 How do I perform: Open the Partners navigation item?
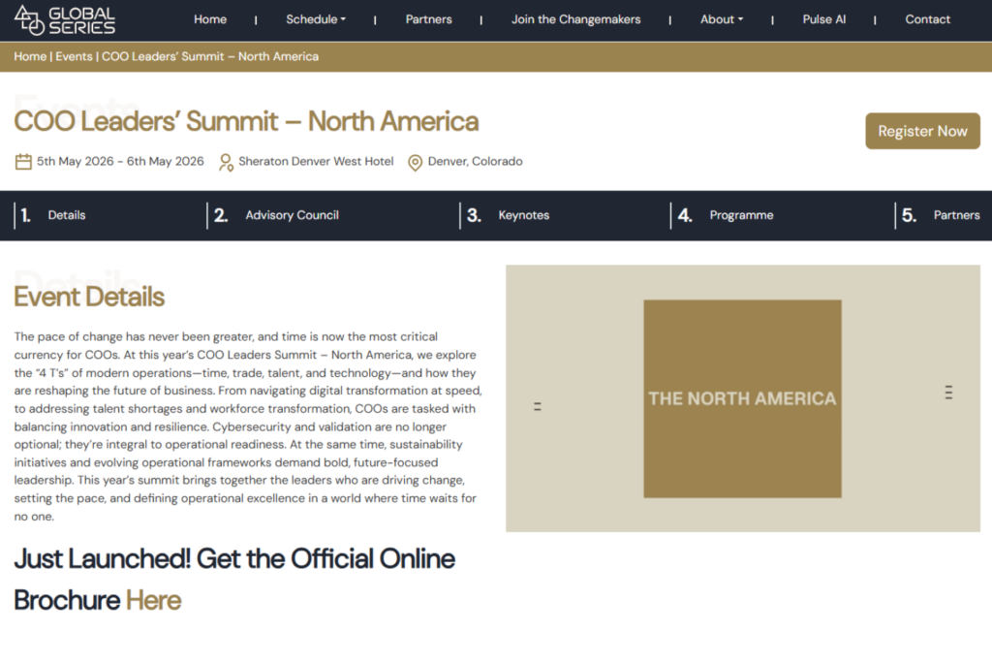(x=429, y=18)
